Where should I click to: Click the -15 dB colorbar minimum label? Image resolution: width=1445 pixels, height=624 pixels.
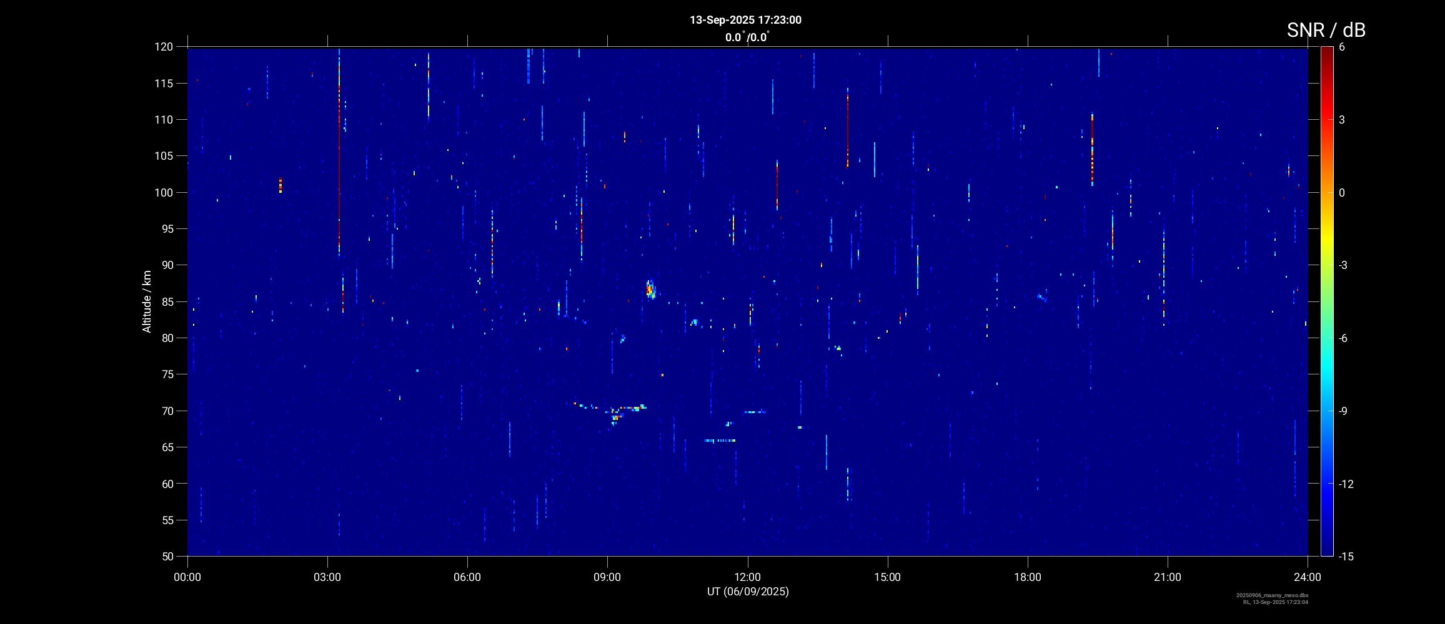[x=1346, y=556]
